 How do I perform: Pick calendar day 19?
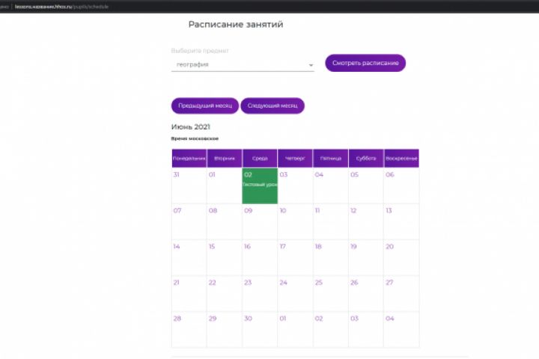365,257
